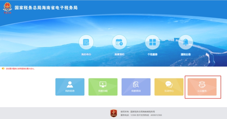Open the 我的待办 circular document icon

click(86, 42)
